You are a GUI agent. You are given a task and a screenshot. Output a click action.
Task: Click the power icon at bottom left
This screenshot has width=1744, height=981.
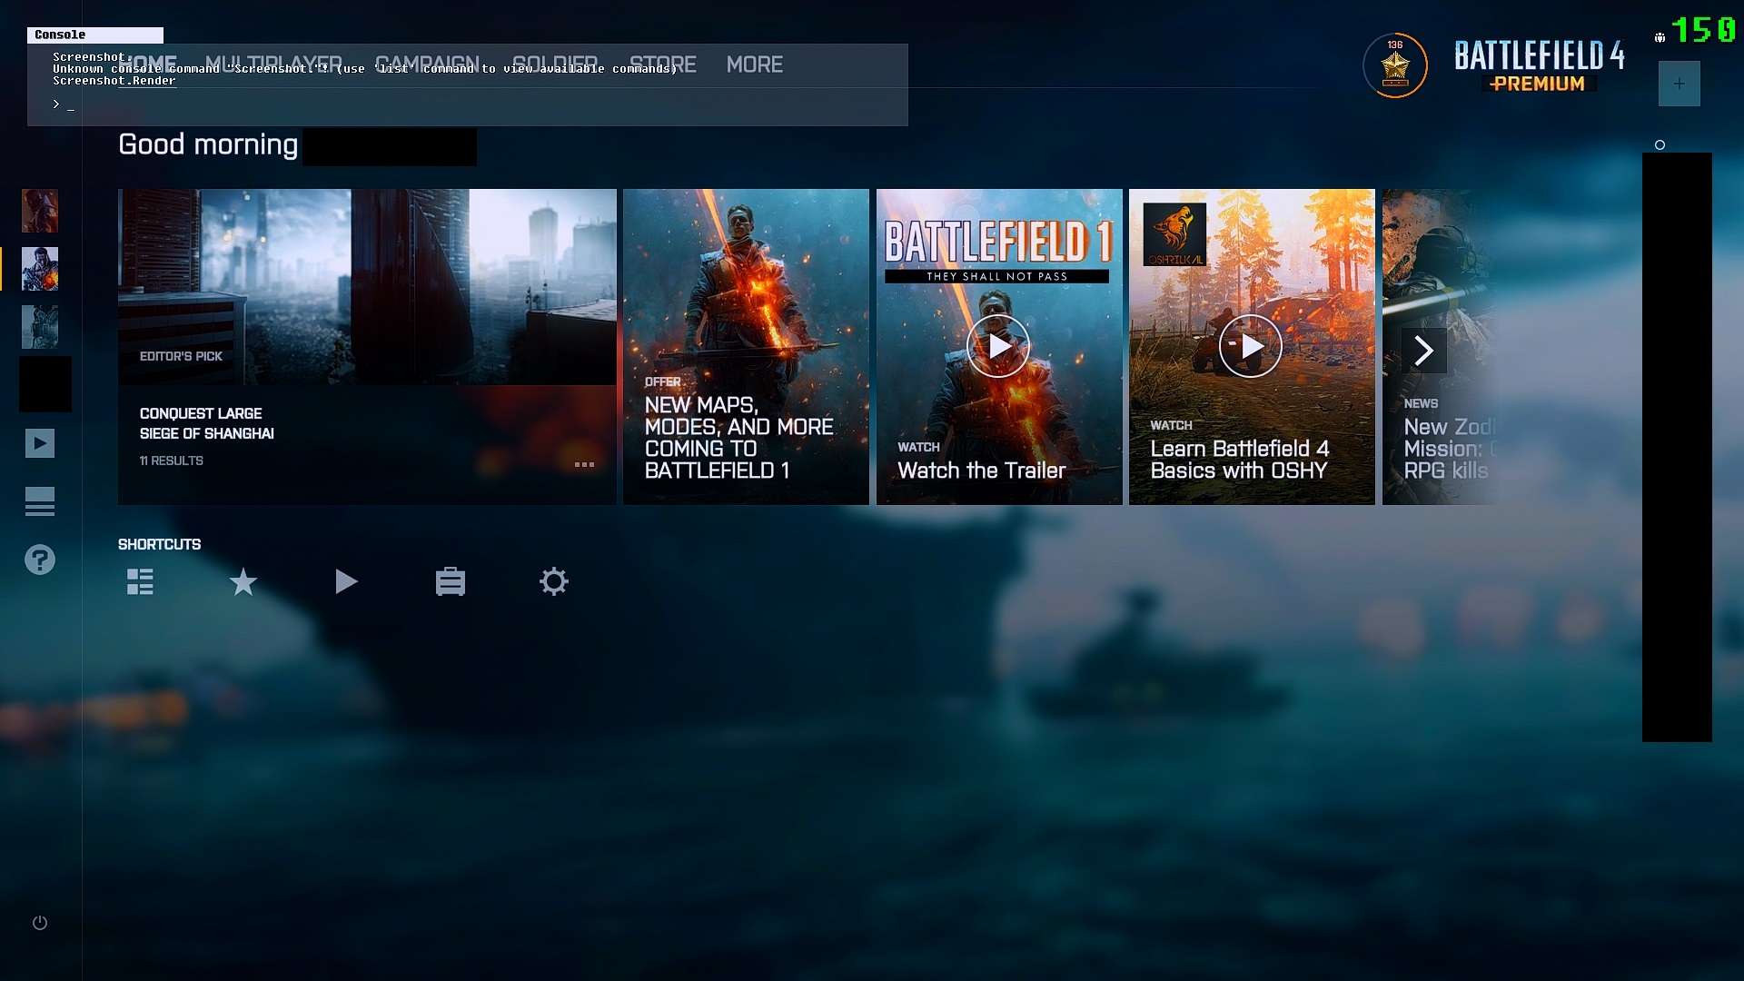tap(40, 923)
